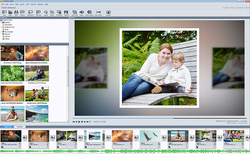Click the transition icon after Slide 1
The image size is (250, 154).
(25, 137)
